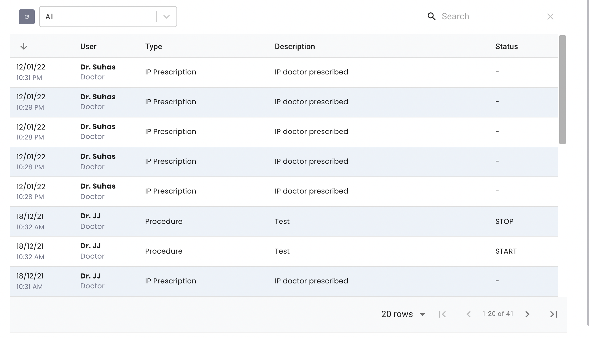Go to next page arrow
This screenshot has width=589, height=338.
point(527,314)
